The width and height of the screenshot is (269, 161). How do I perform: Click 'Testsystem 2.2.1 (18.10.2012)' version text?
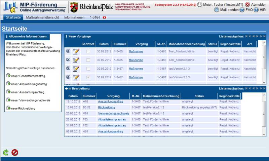pyautogui.click(x=175, y=5)
